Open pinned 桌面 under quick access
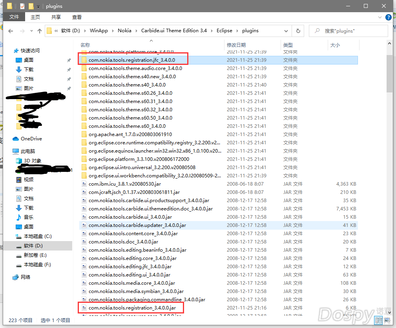 click(x=29, y=60)
